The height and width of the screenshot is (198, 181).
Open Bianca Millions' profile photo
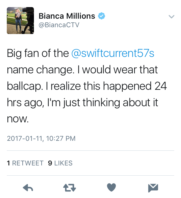pos(20,21)
